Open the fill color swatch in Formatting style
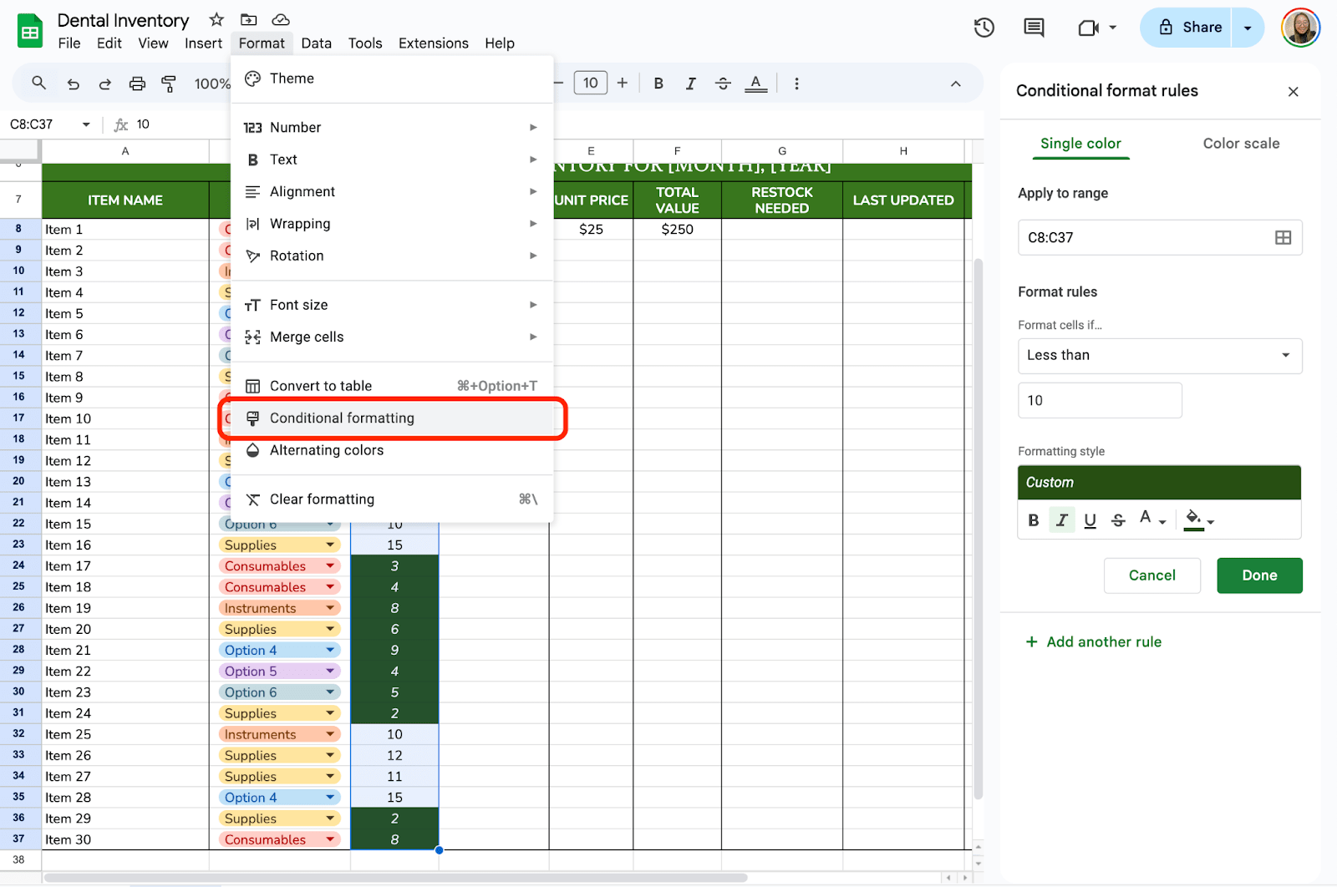Screen dimensions: 1337x887 point(1195,520)
